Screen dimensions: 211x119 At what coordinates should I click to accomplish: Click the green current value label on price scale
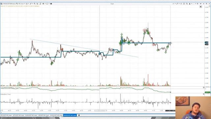(x=207, y=92)
